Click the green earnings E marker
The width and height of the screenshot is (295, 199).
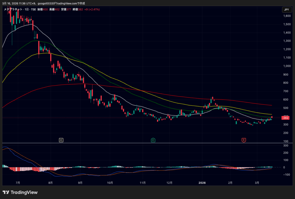tap(153, 140)
